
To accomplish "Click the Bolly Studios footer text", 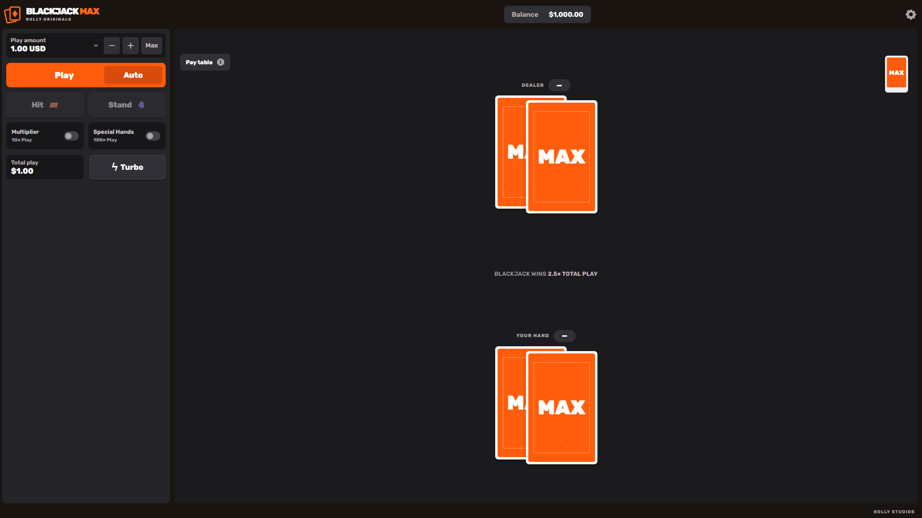I will (894, 512).
